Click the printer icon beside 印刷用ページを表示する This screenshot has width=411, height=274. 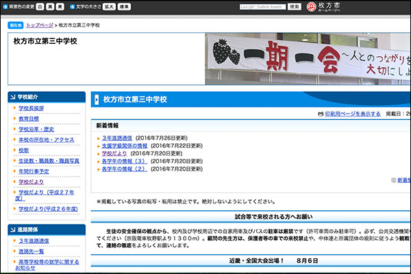point(320,114)
